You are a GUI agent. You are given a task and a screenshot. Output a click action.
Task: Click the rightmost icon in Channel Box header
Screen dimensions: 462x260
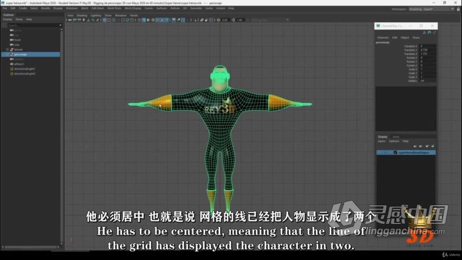coord(434,33)
